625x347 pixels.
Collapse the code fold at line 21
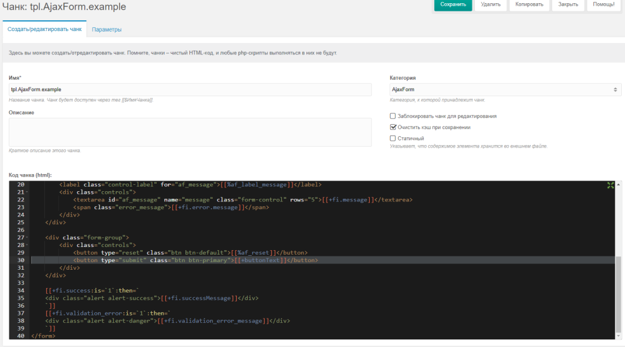27,192
